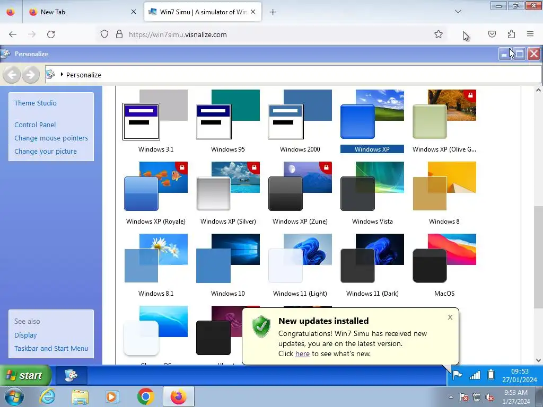Image resolution: width=543 pixels, height=407 pixels.
Task: Click the Personalize breadcrumb text
Action: click(83, 75)
